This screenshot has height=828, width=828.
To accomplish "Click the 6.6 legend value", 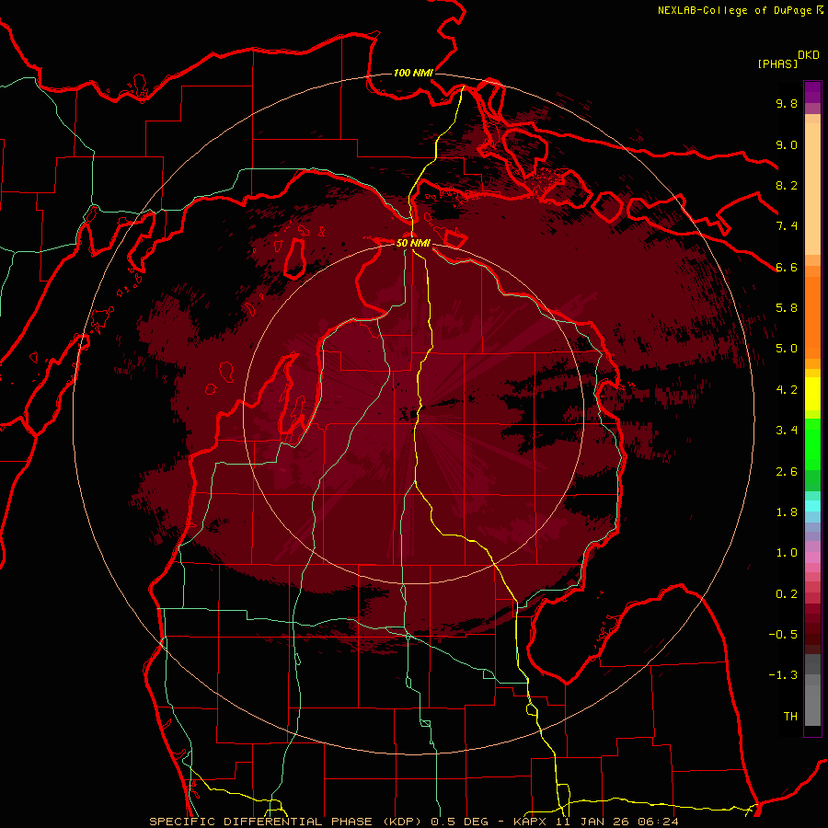I will (787, 267).
